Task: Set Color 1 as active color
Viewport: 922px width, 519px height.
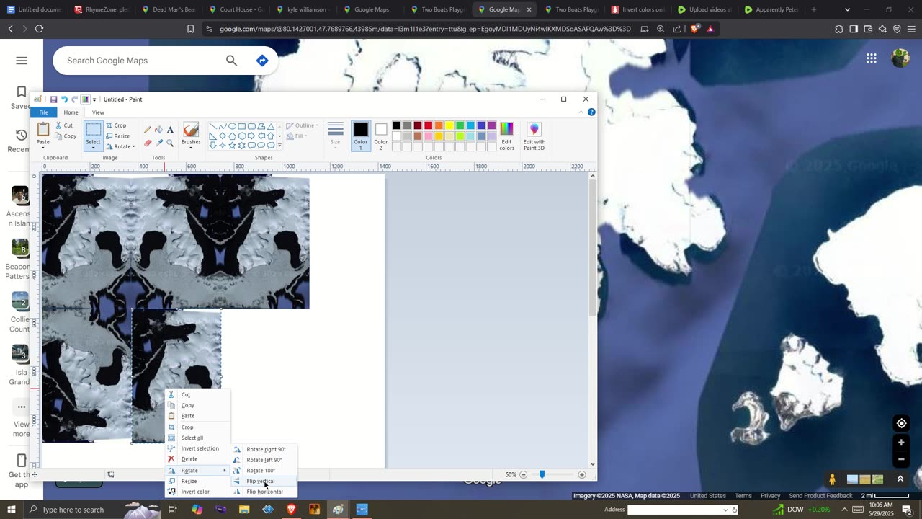Action: coord(361,136)
